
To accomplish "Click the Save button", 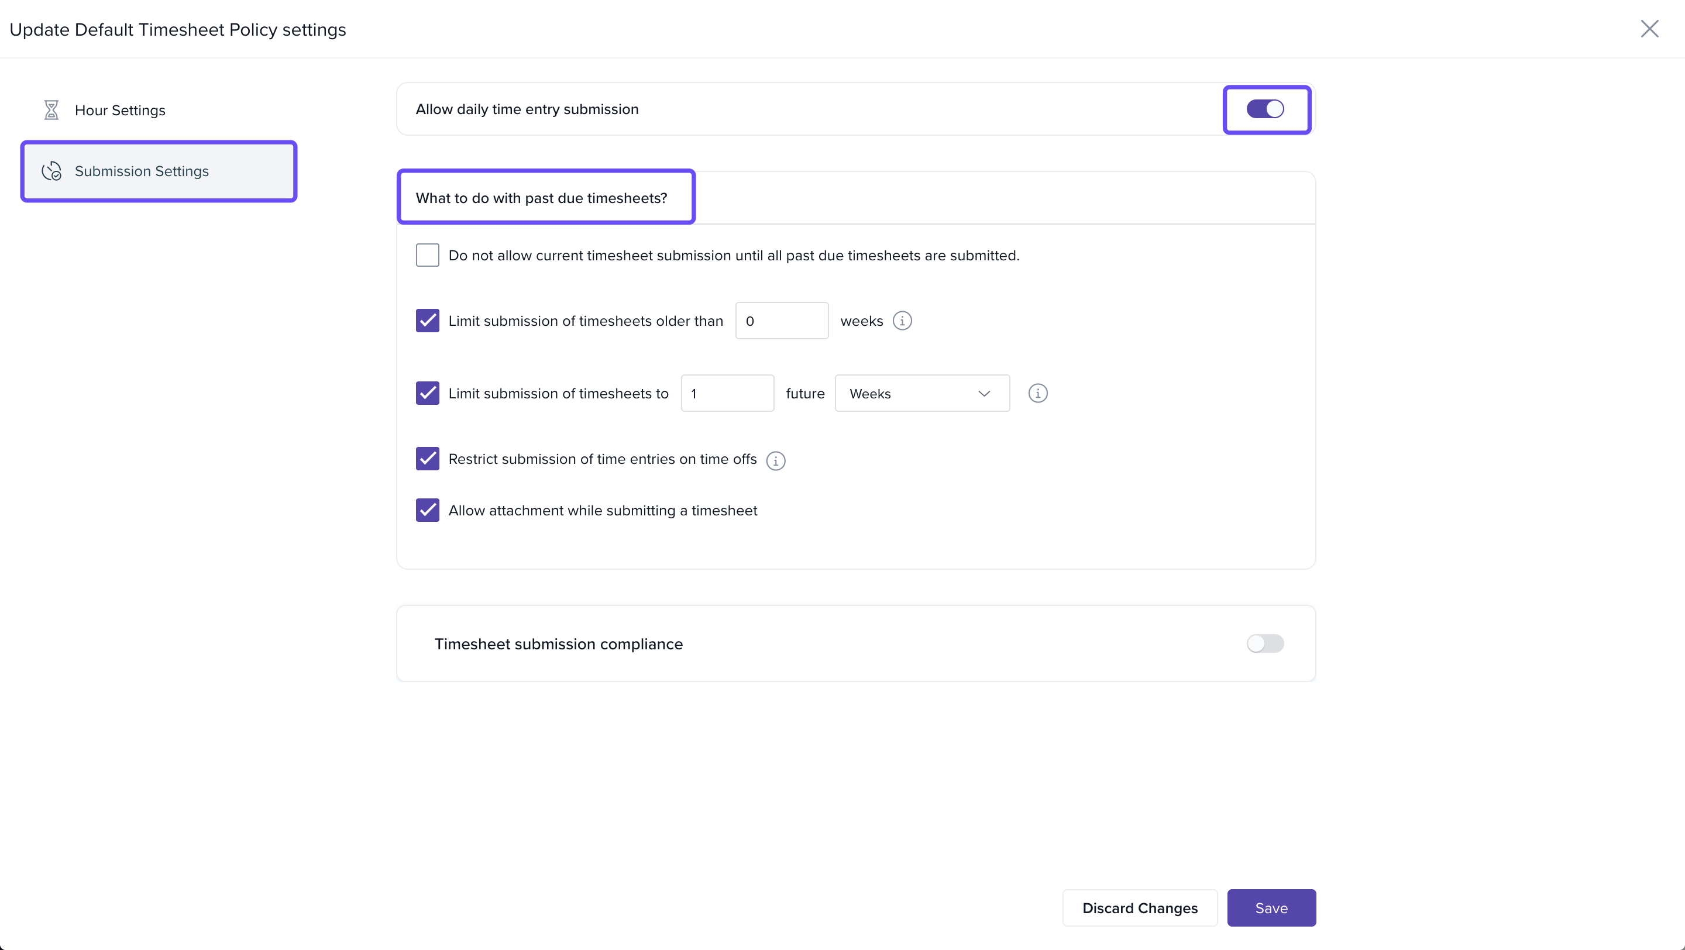I will pyautogui.click(x=1271, y=908).
